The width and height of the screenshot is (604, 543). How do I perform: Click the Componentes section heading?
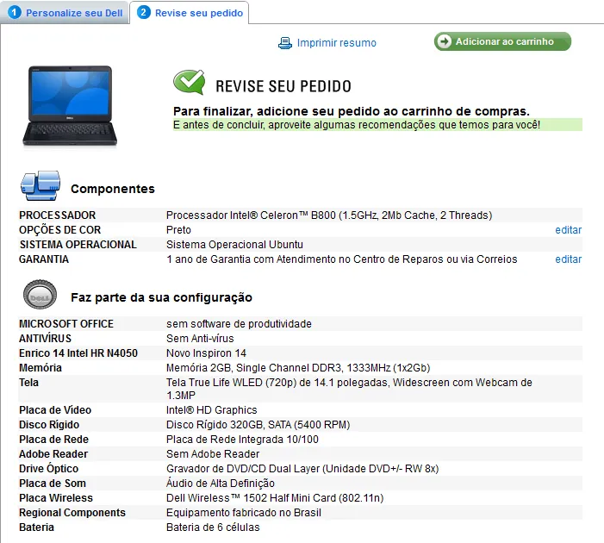click(x=113, y=189)
